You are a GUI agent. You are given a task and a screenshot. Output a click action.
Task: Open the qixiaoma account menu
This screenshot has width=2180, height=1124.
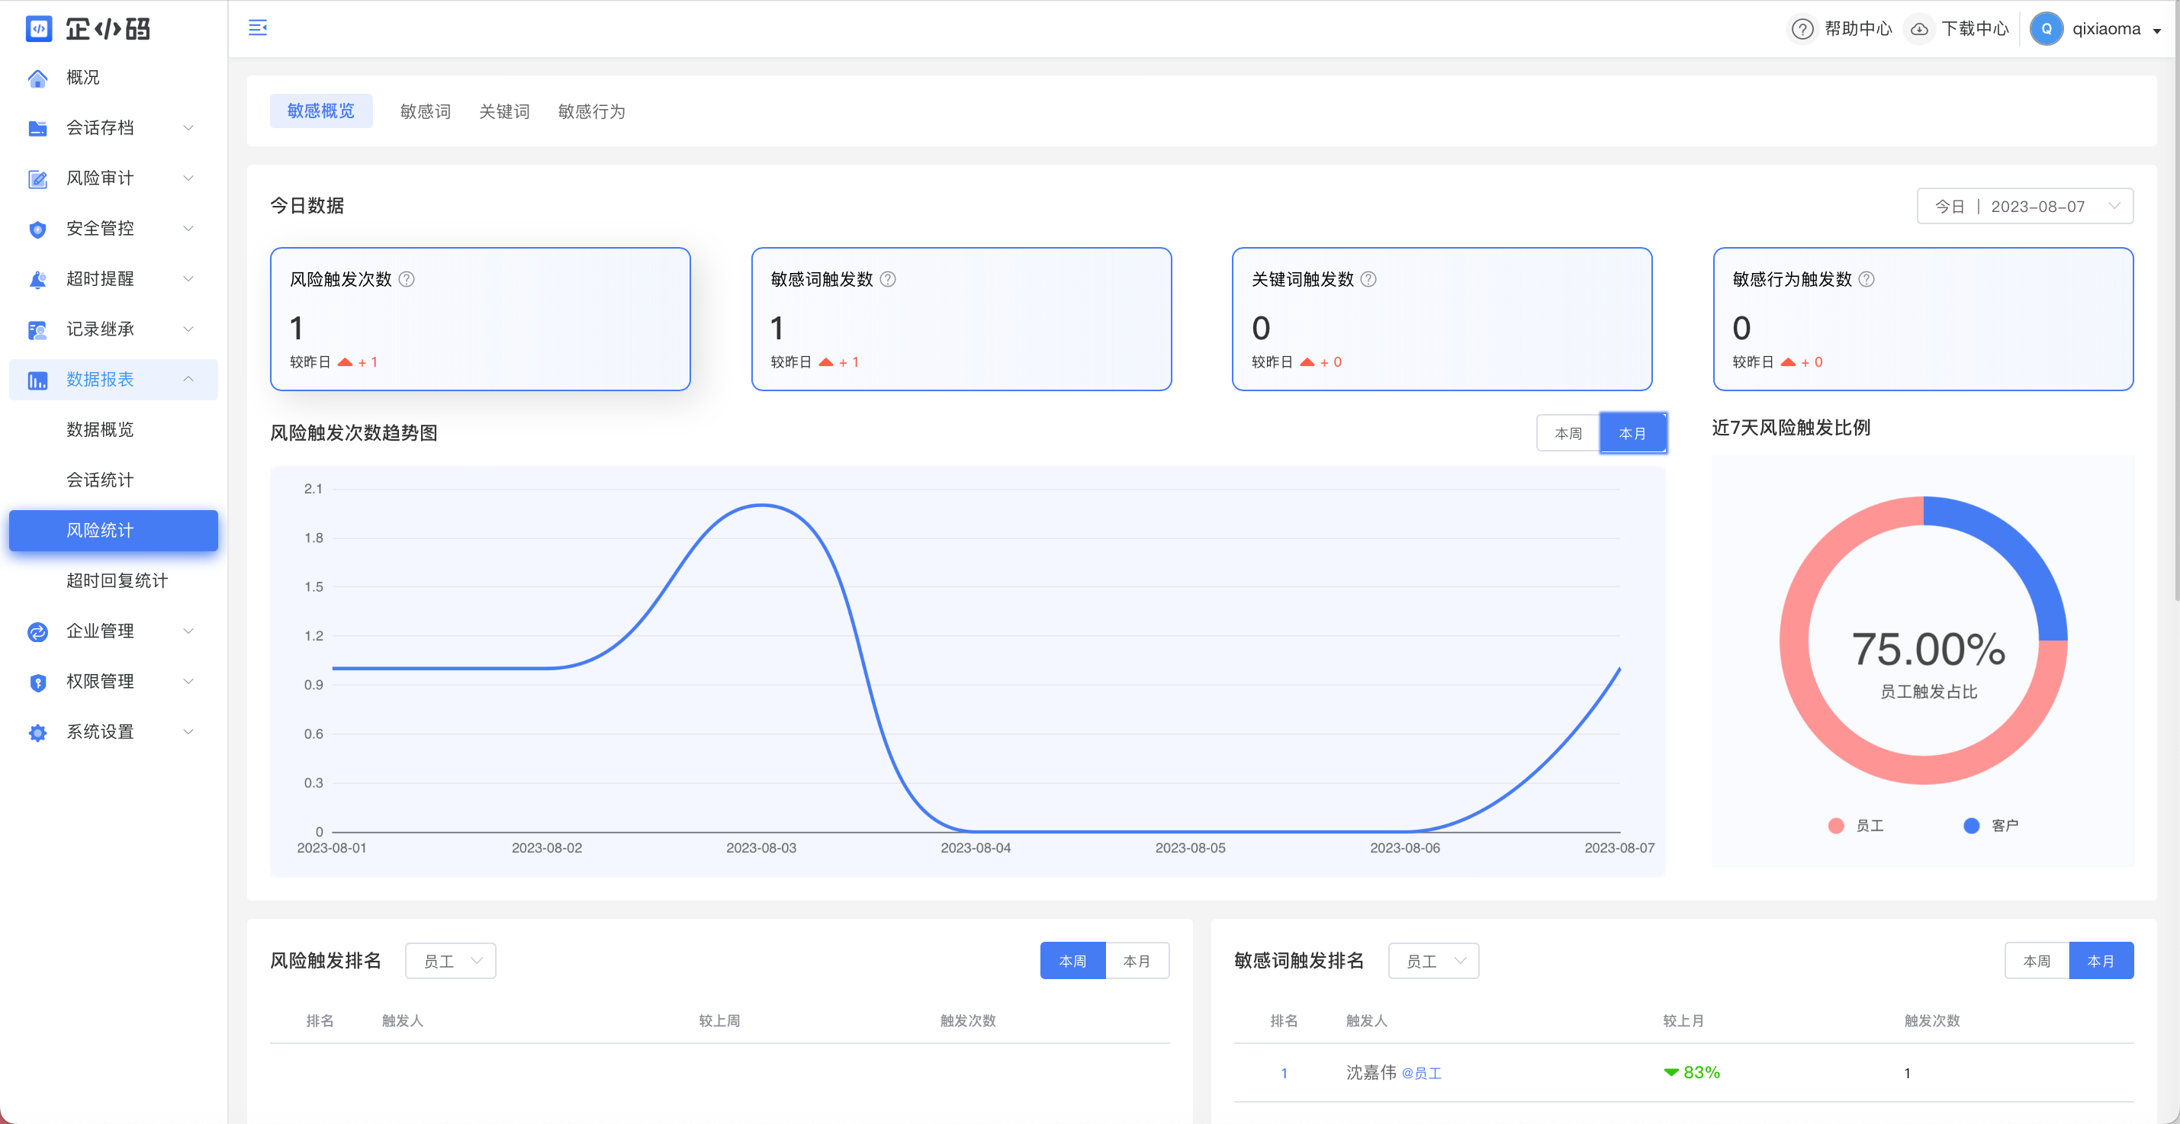pyautogui.click(x=2097, y=30)
